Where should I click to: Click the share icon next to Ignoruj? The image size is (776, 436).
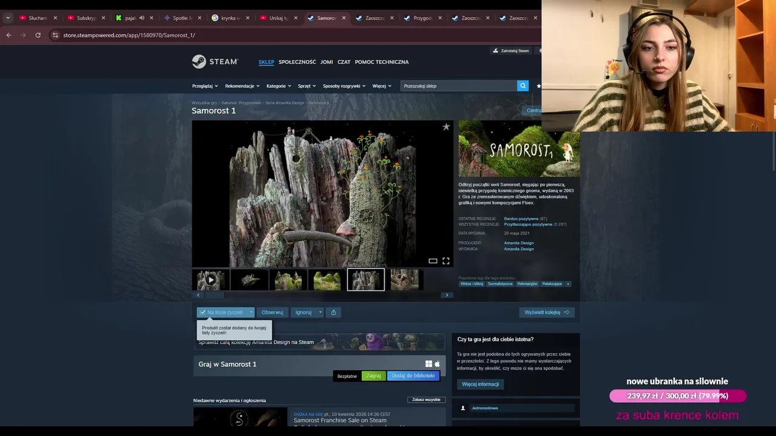pos(333,312)
